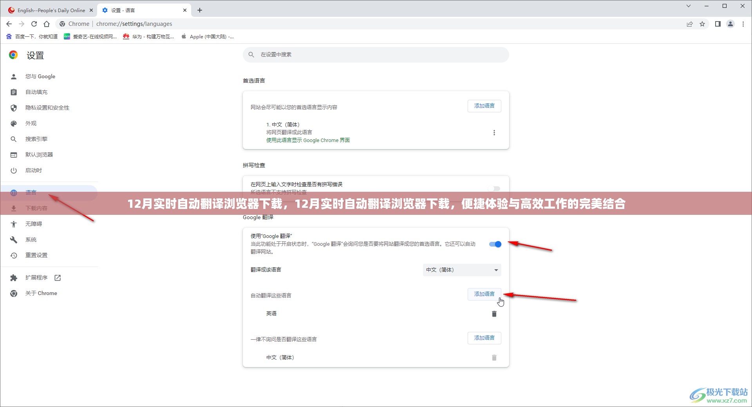Open the home page icon
Viewport: 752px width, 407px height.
tap(47, 24)
